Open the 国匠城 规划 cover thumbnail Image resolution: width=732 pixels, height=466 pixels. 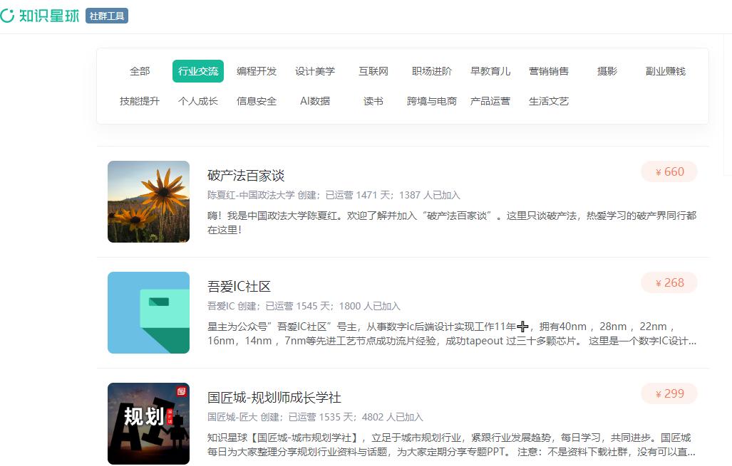(148, 423)
